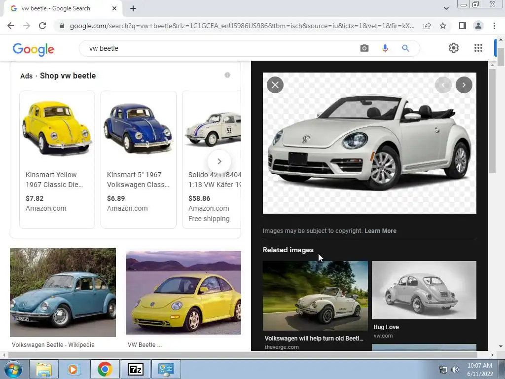Show previous image in preview
Image resolution: width=505 pixels, height=379 pixels.
(443, 85)
